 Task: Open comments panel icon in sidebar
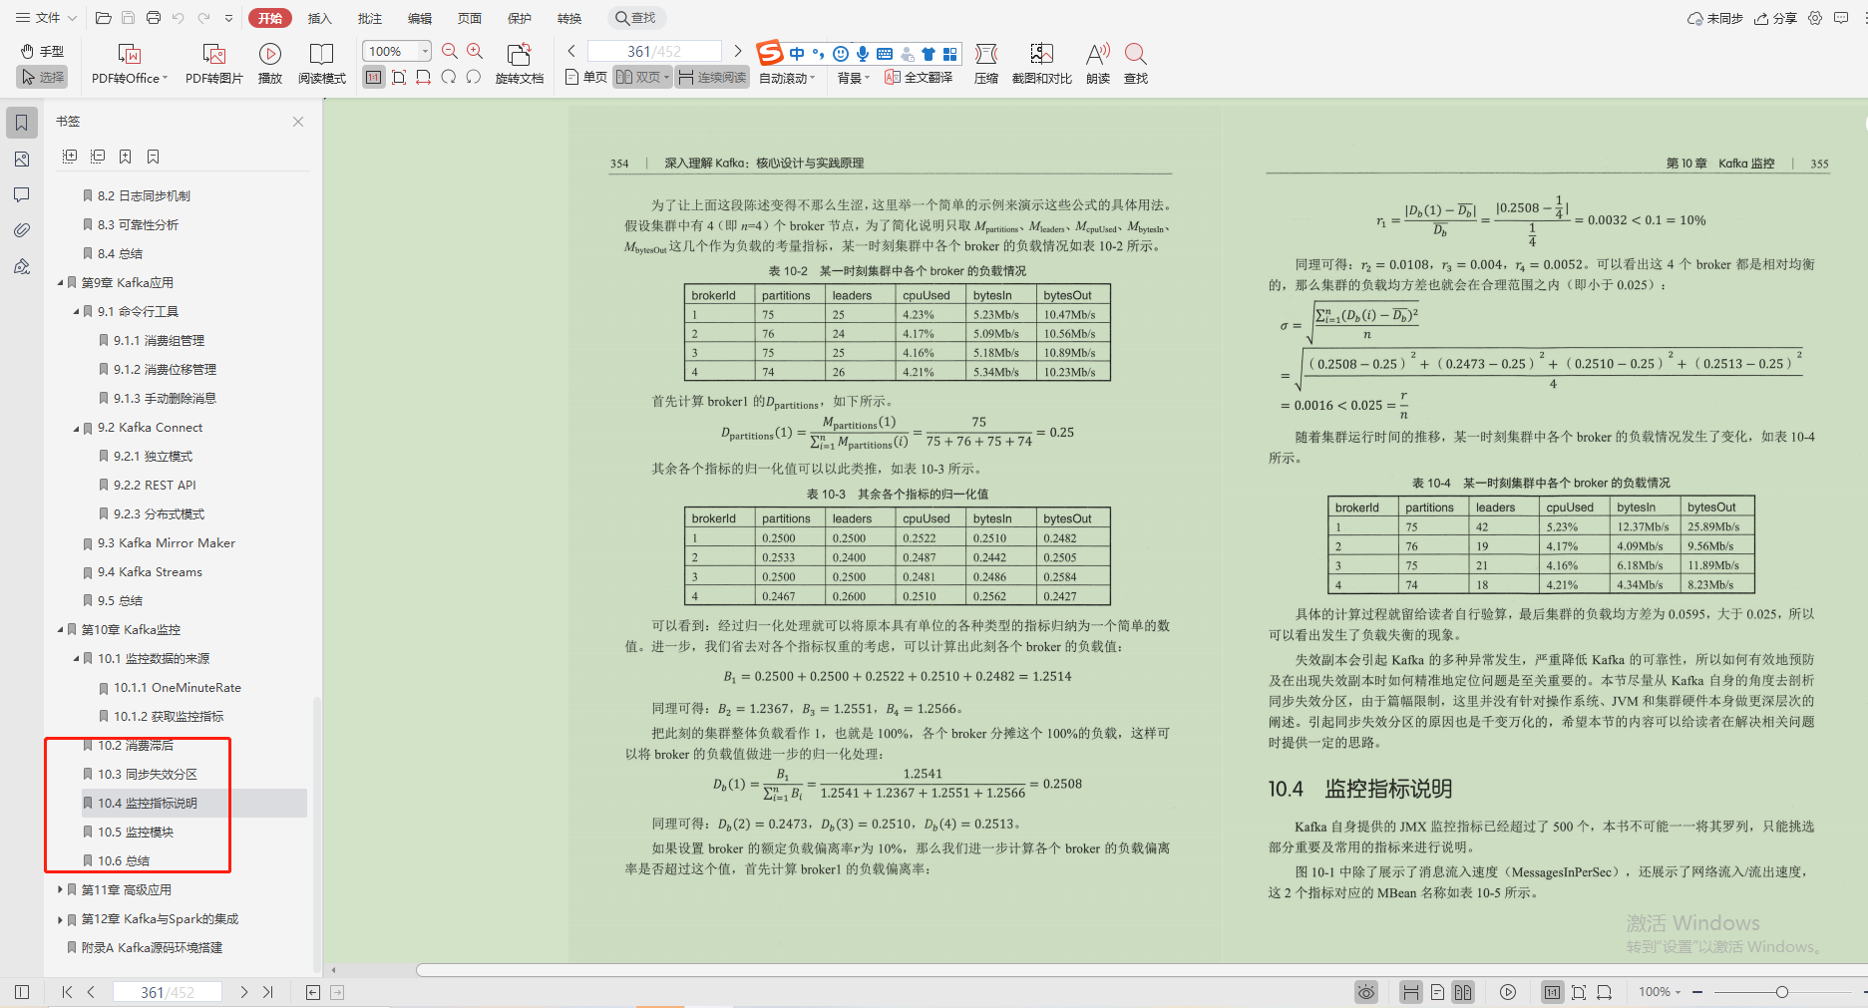pos(22,194)
